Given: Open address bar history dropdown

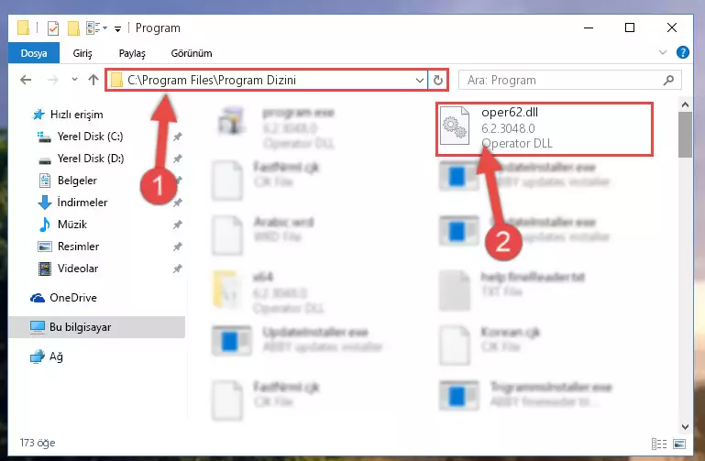Looking at the screenshot, I should (420, 81).
